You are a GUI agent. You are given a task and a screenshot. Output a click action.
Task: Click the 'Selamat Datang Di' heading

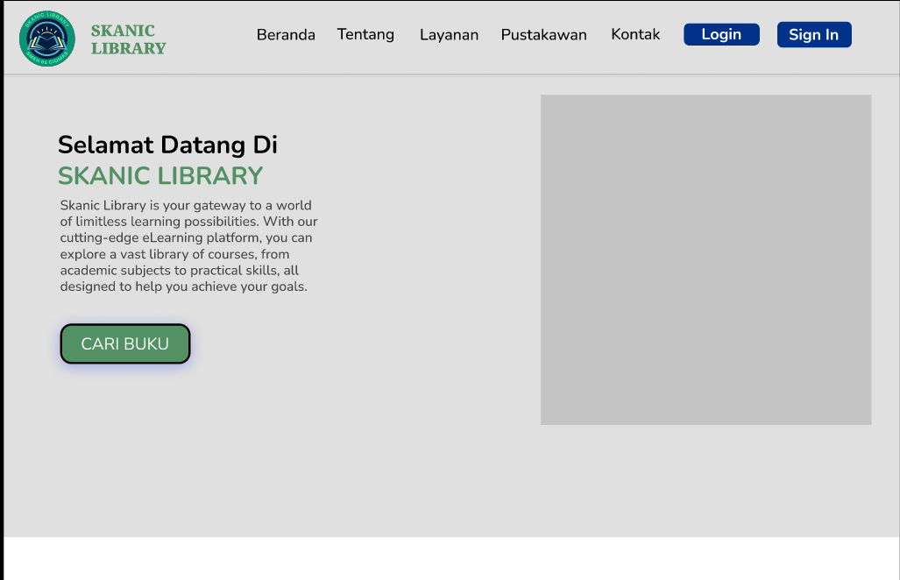tap(167, 145)
